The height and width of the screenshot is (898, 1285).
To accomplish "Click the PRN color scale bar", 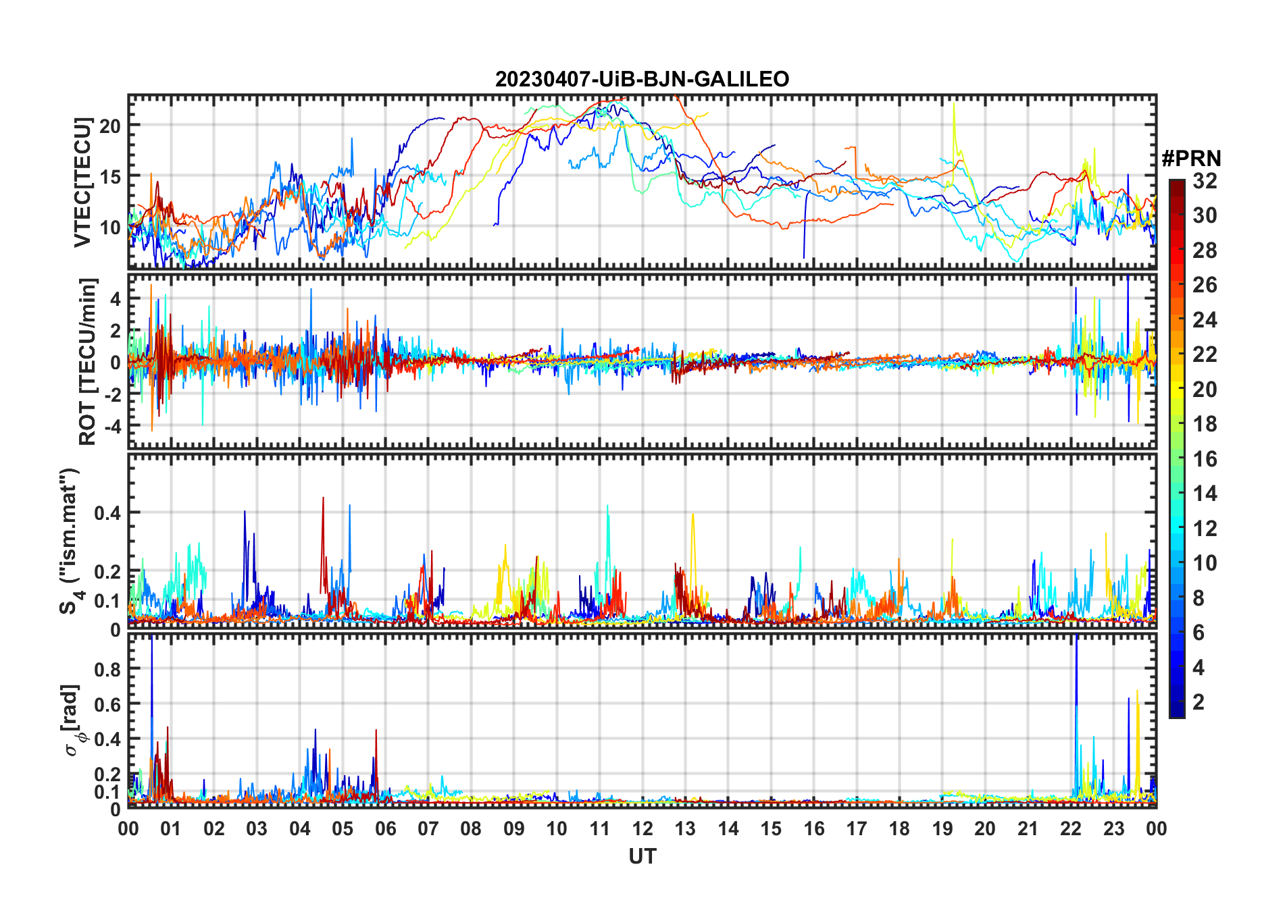I will tap(1177, 448).
